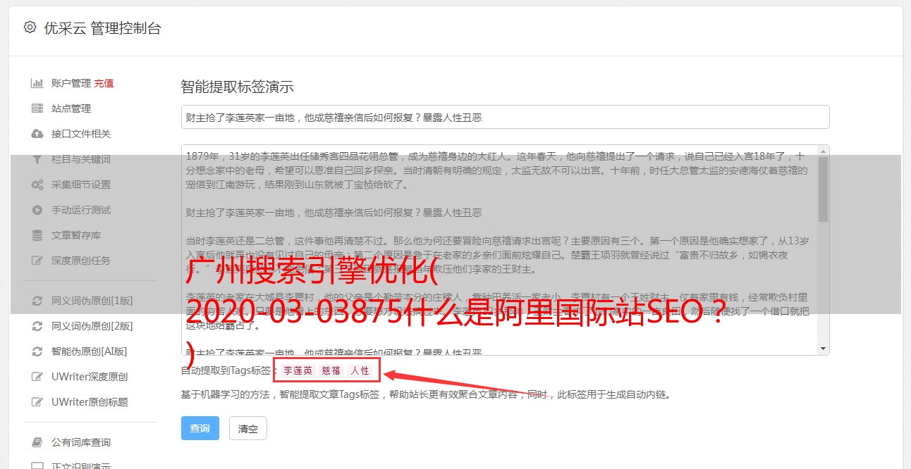Click the play icon next to 手动运行测试
This screenshot has width=911, height=469.
coord(37,210)
